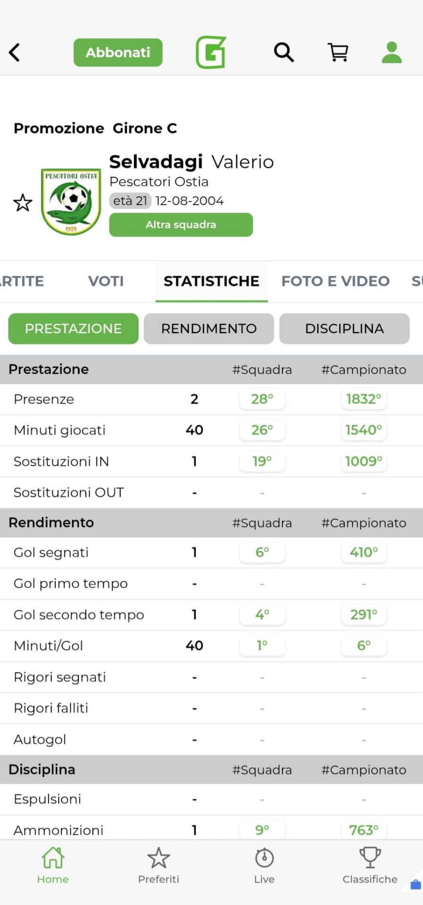Tap the green G logo

(x=211, y=52)
